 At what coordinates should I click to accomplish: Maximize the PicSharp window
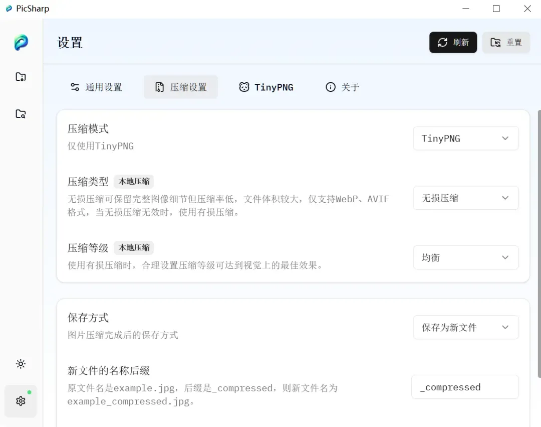coord(496,9)
